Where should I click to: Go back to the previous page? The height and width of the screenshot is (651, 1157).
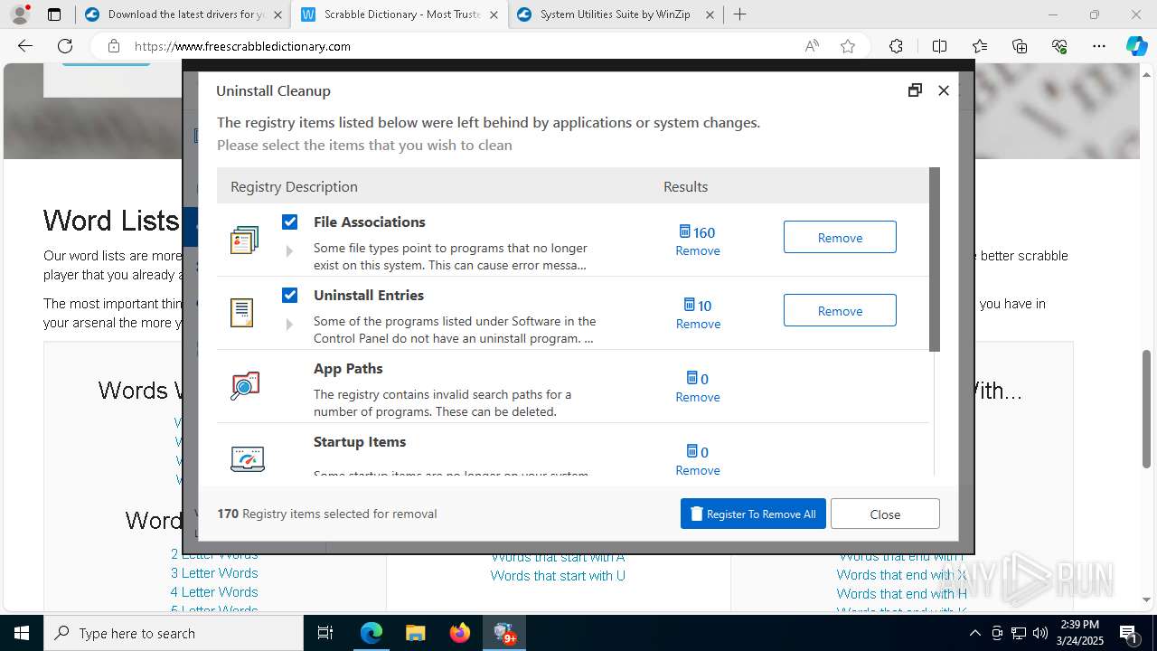click(x=25, y=46)
